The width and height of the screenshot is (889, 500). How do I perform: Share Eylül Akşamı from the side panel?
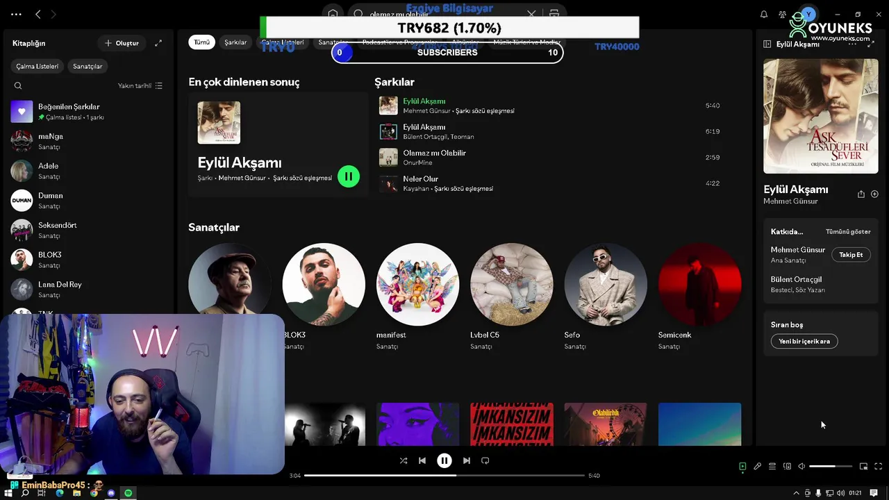click(861, 194)
